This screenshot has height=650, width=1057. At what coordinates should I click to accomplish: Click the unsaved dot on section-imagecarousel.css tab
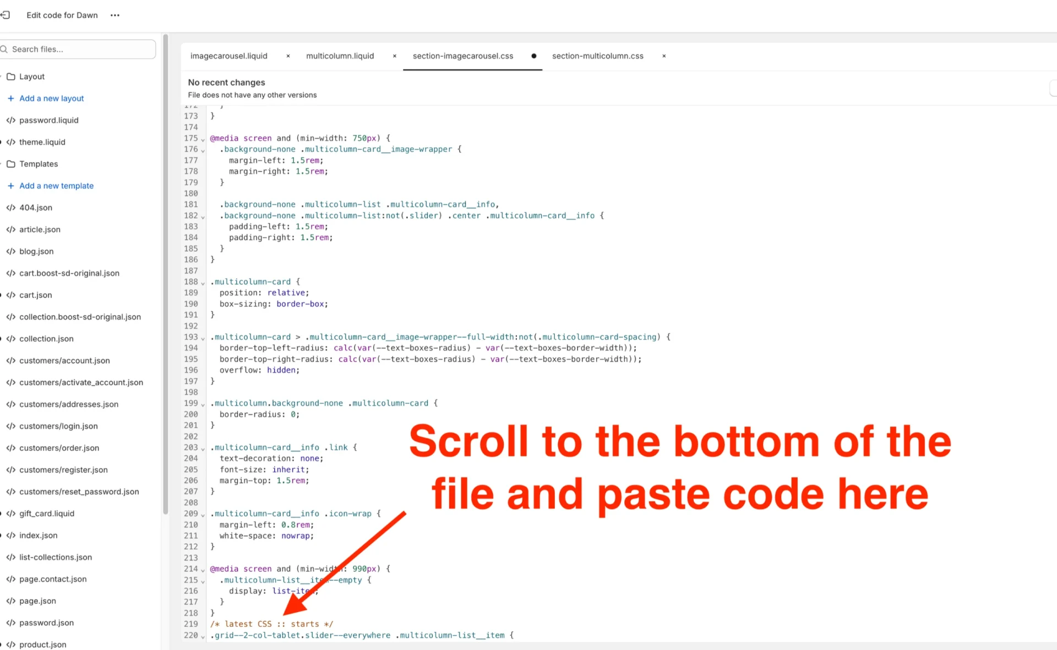[533, 56]
